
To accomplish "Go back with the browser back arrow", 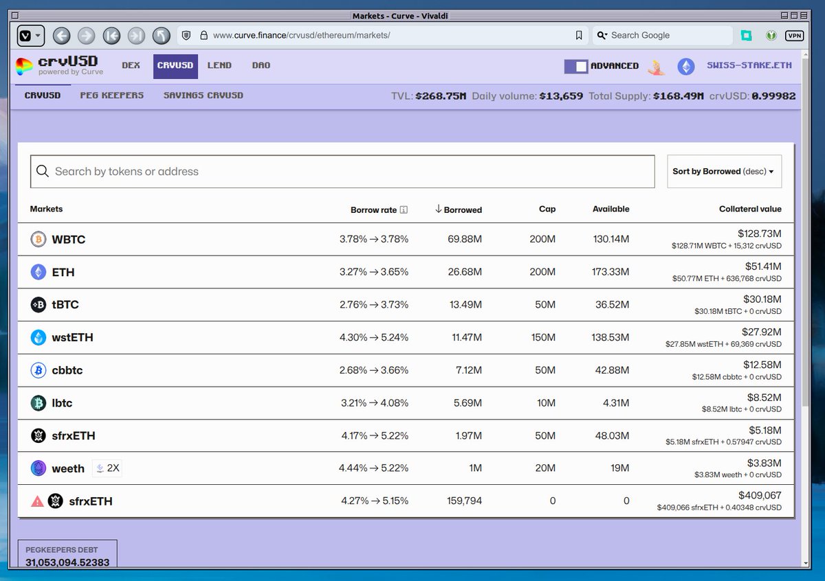I will click(61, 36).
